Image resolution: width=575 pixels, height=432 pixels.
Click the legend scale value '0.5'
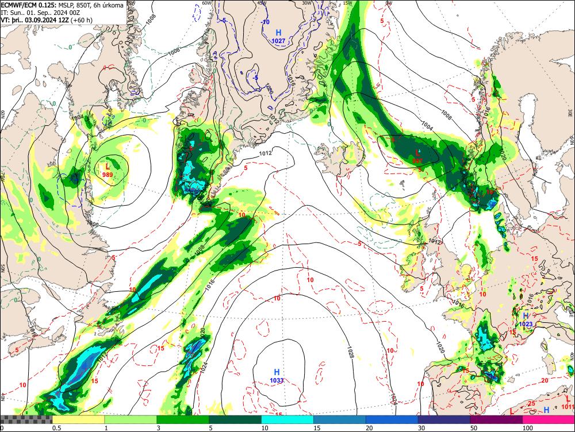coord(56,428)
